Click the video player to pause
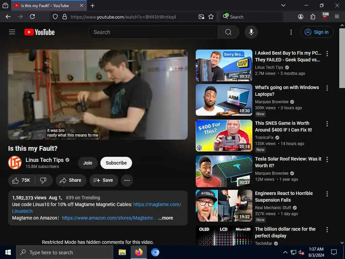This screenshot has height=259, width=345. click(x=98, y=94)
